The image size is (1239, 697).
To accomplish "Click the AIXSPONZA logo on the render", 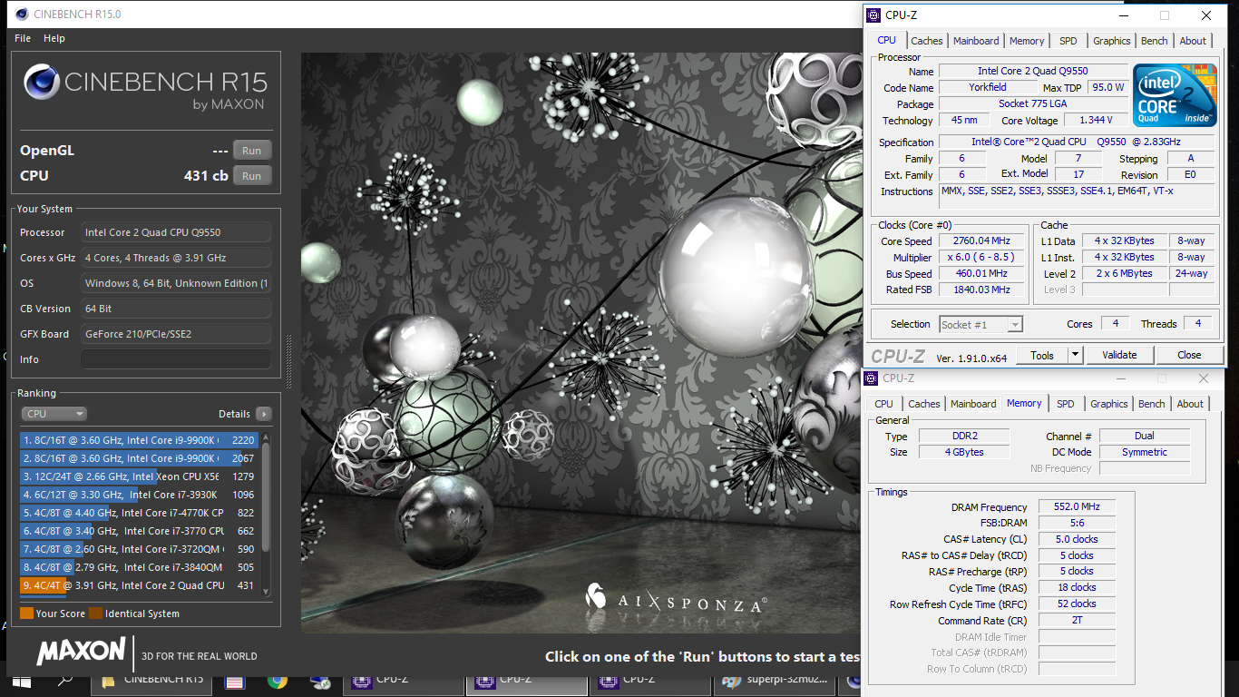I will tap(676, 601).
